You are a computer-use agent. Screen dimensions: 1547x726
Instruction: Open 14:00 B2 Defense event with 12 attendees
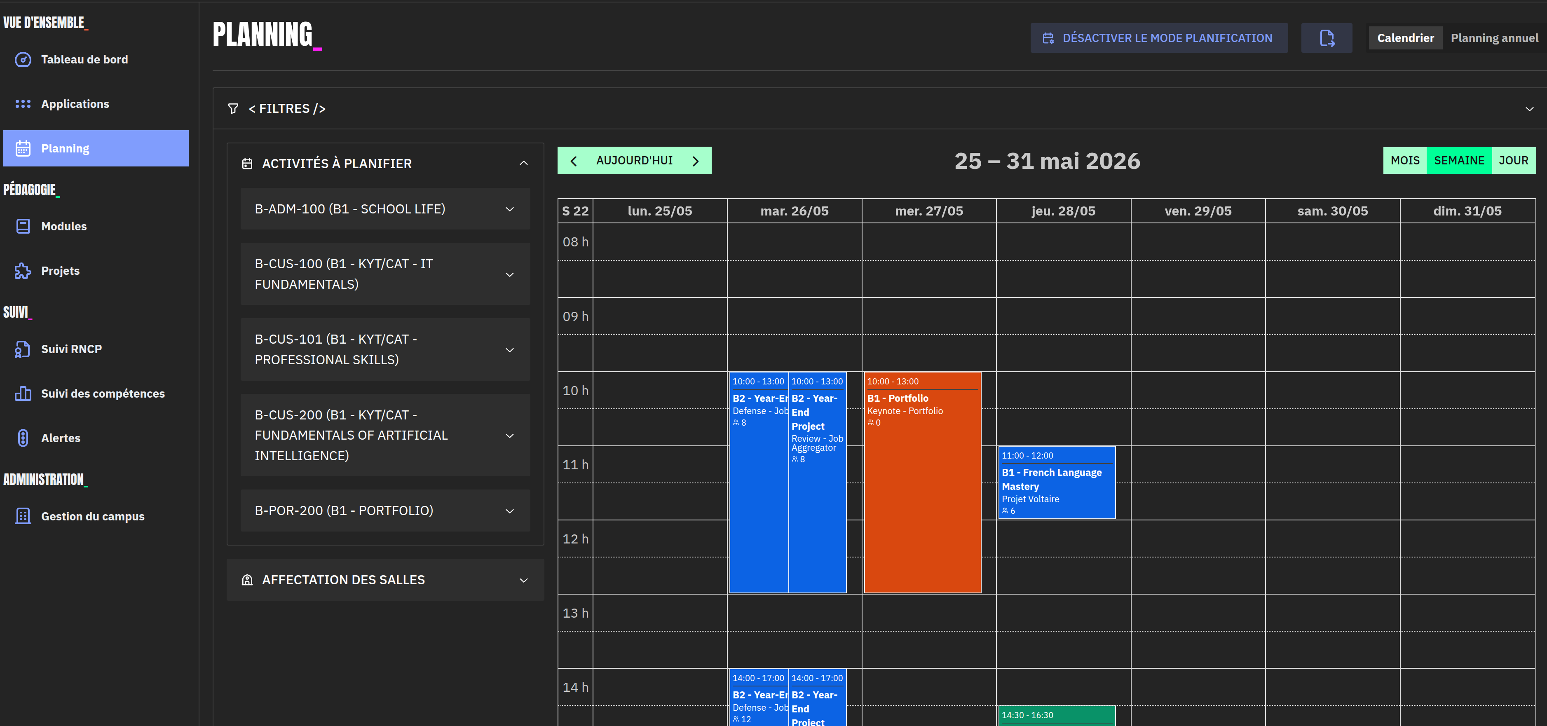pos(759,698)
